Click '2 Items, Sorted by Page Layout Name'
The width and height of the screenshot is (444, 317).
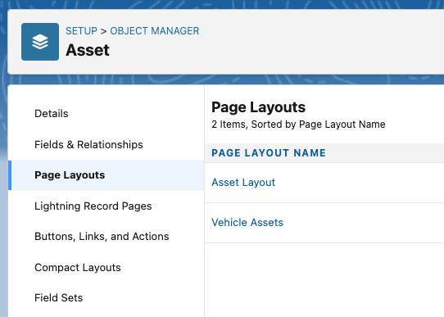298,125
